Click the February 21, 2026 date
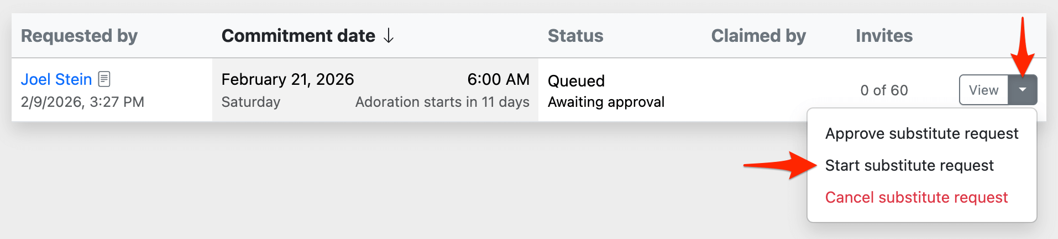1058x239 pixels. tap(287, 79)
